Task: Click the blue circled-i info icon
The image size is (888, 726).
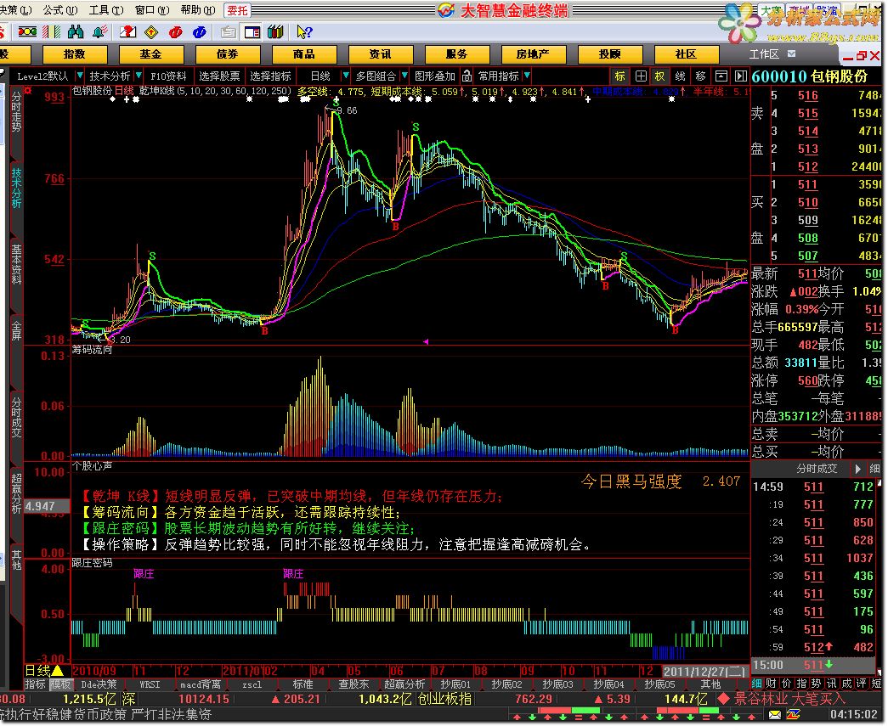Action: point(200,32)
